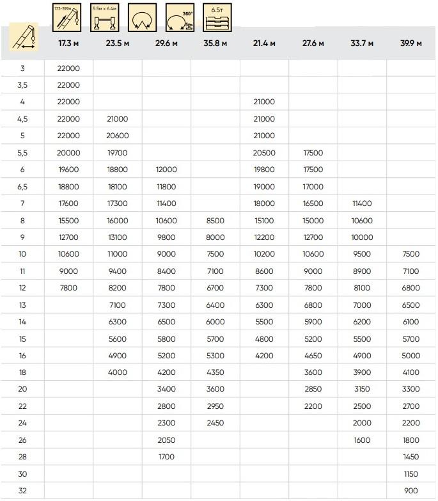Image resolution: width=438 pixels, height=501 pixels.
Task: Click the 2450 load value cell
Action: point(215,423)
